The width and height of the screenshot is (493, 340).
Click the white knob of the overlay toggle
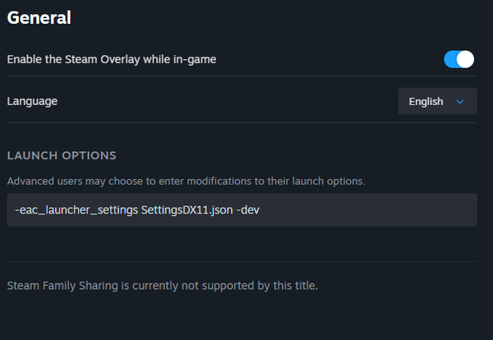pos(466,59)
